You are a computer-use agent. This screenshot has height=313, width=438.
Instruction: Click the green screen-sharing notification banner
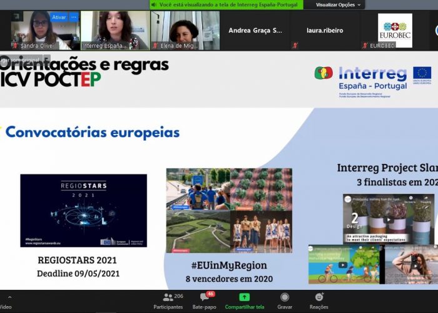point(227,5)
